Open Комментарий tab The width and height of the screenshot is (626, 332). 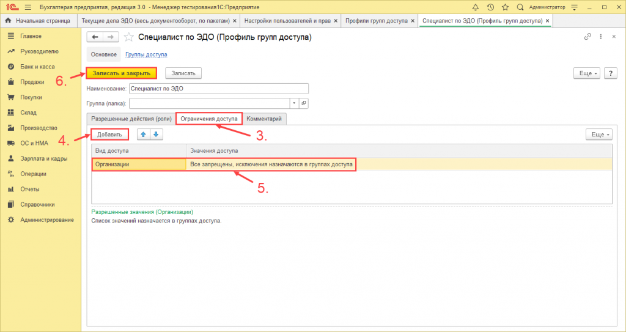(264, 119)
